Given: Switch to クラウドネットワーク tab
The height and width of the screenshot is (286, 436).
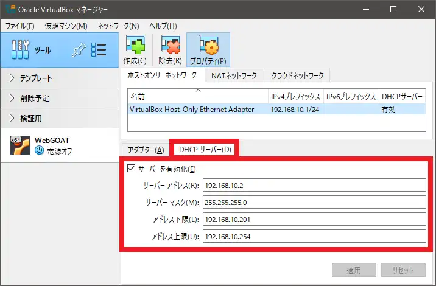Looking at the screenshot, I should click(x=297, y=75).
